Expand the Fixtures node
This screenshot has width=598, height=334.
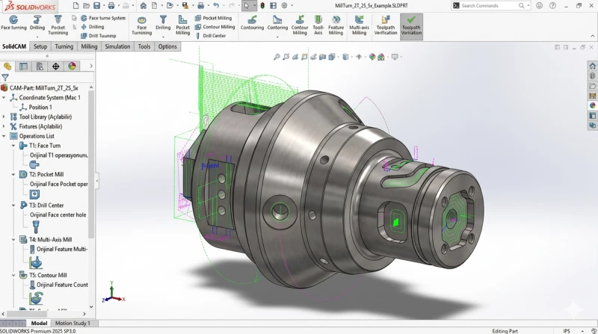4,126
